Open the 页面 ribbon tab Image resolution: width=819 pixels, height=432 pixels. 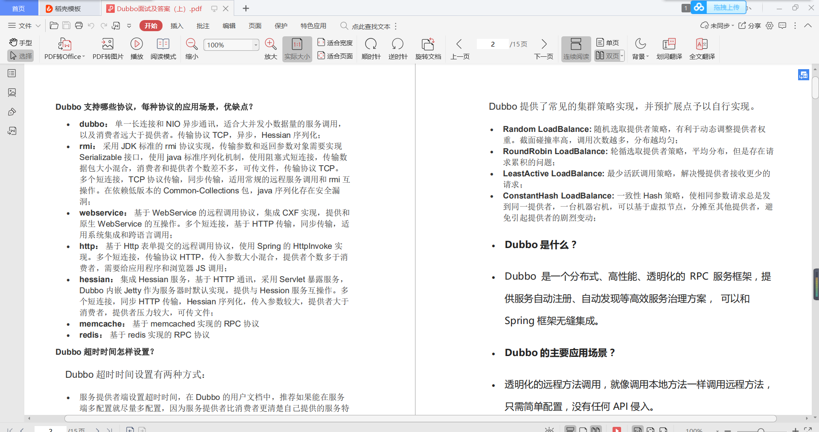[x=255, y=26]
